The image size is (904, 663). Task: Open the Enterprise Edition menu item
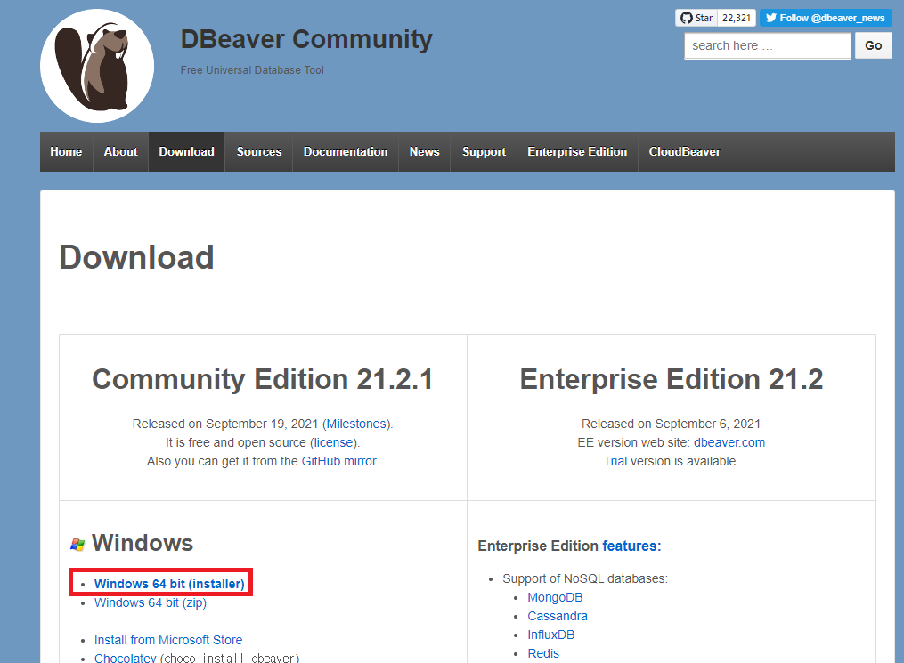coord(577,151)
